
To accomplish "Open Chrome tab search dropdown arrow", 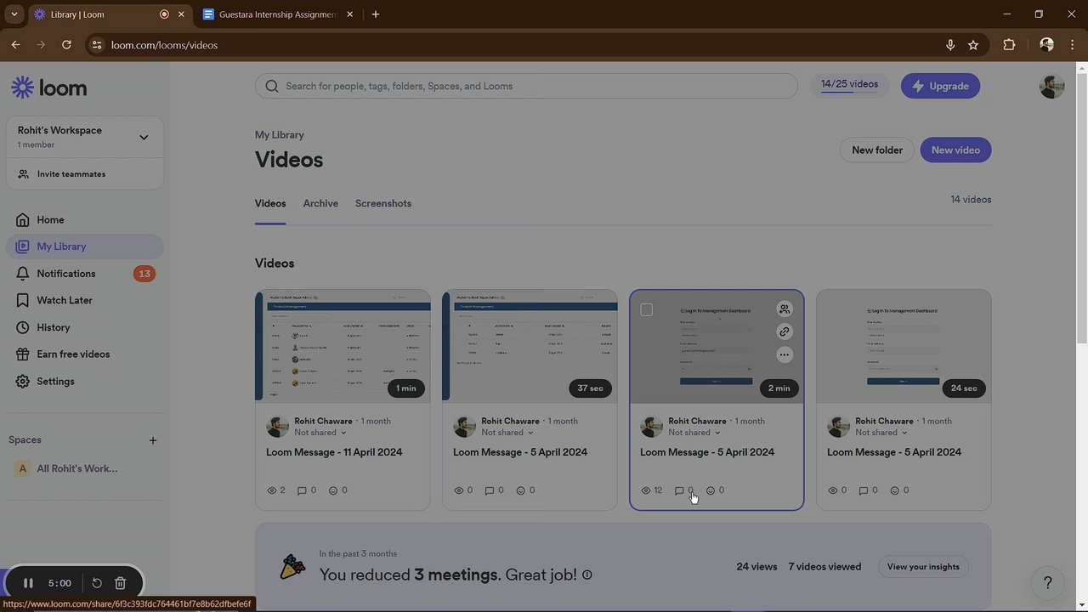I will [x=14, y=14].
